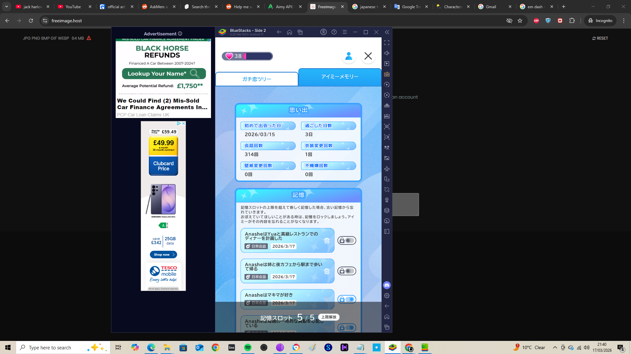The height and width of the screenshot is (354, 631).
Task: Open the AdBlock Plus extension icon
Action: tap(536, 21)
